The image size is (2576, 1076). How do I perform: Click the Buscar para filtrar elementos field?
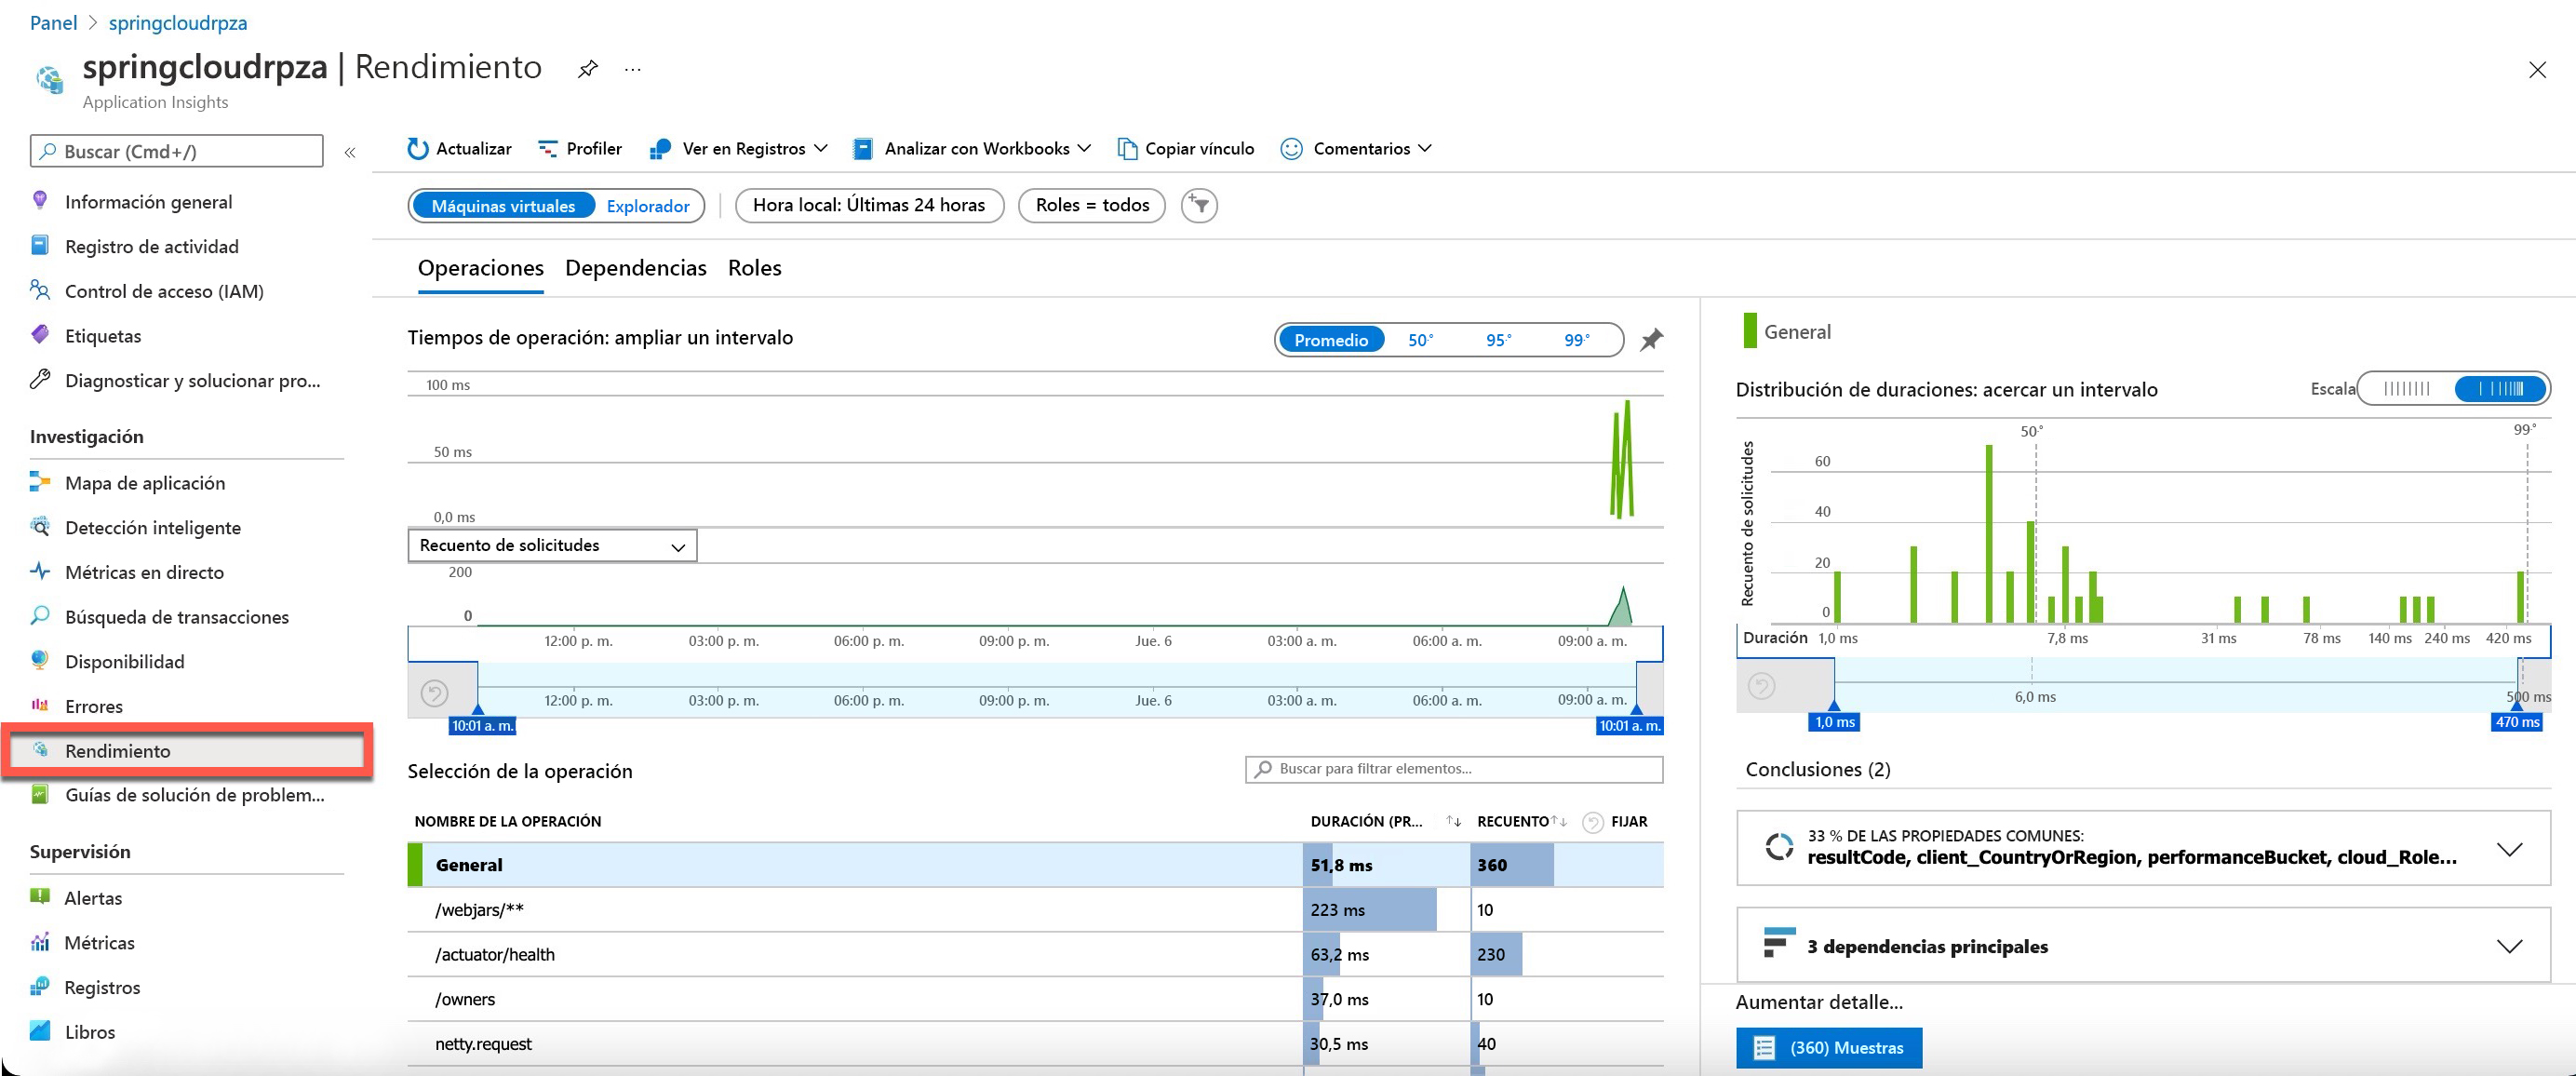1454,769
